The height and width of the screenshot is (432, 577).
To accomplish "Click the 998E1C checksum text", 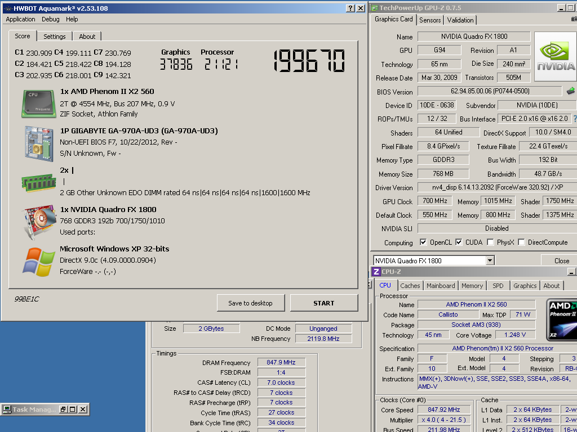I will point(26,299).
